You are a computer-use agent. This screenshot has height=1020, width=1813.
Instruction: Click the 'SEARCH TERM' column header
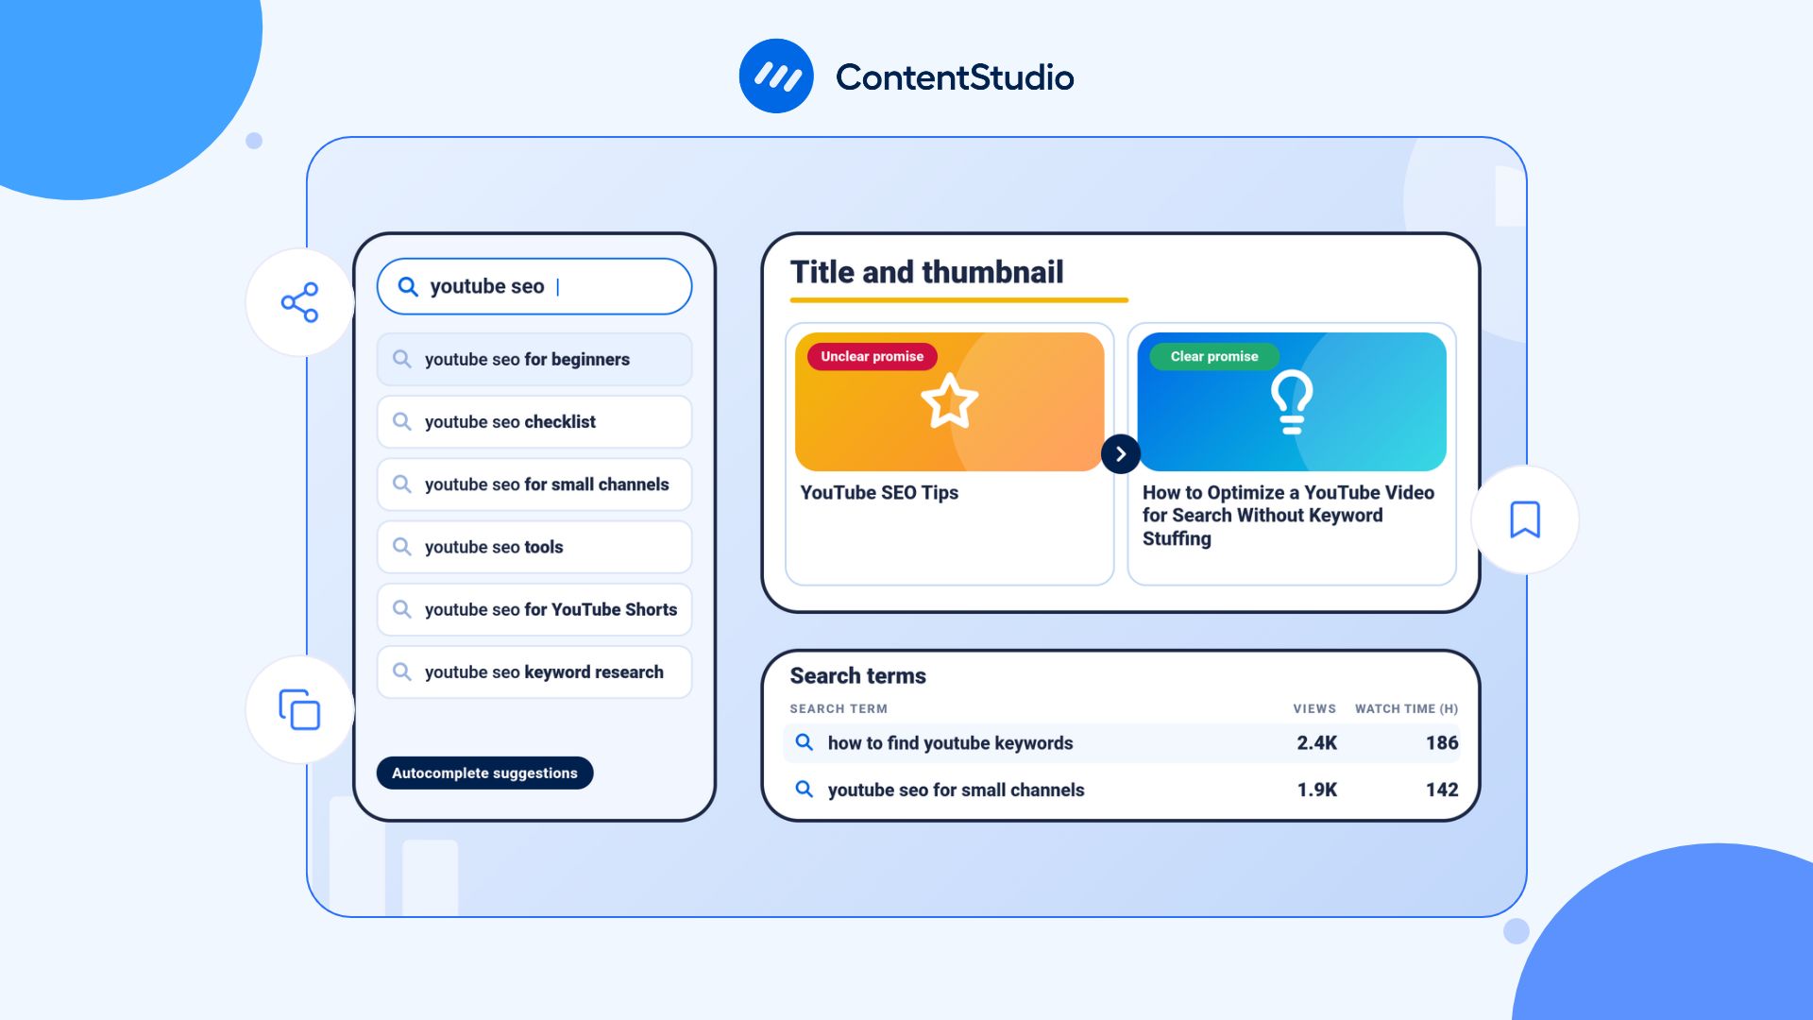tap(839, 708)
